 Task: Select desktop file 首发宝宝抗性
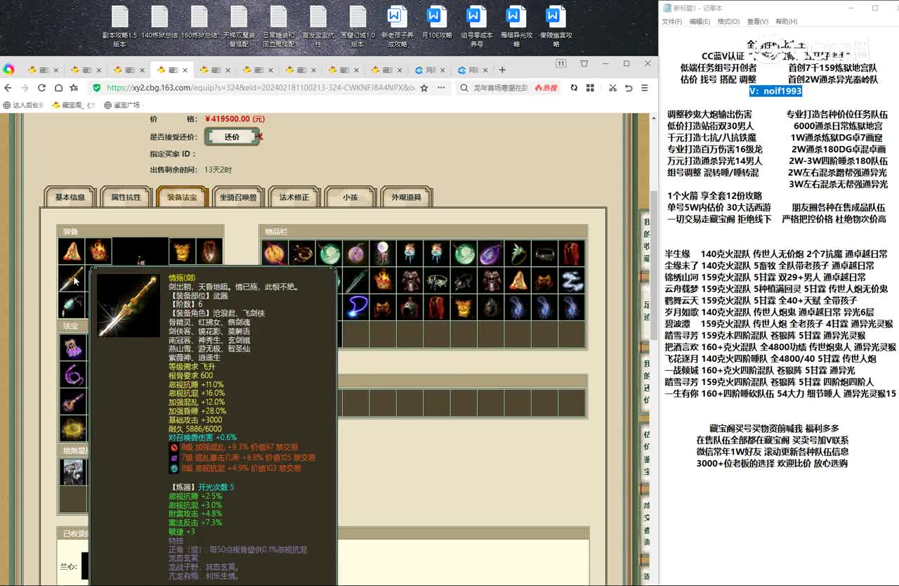pyautogui.click(x=318, y=27)
